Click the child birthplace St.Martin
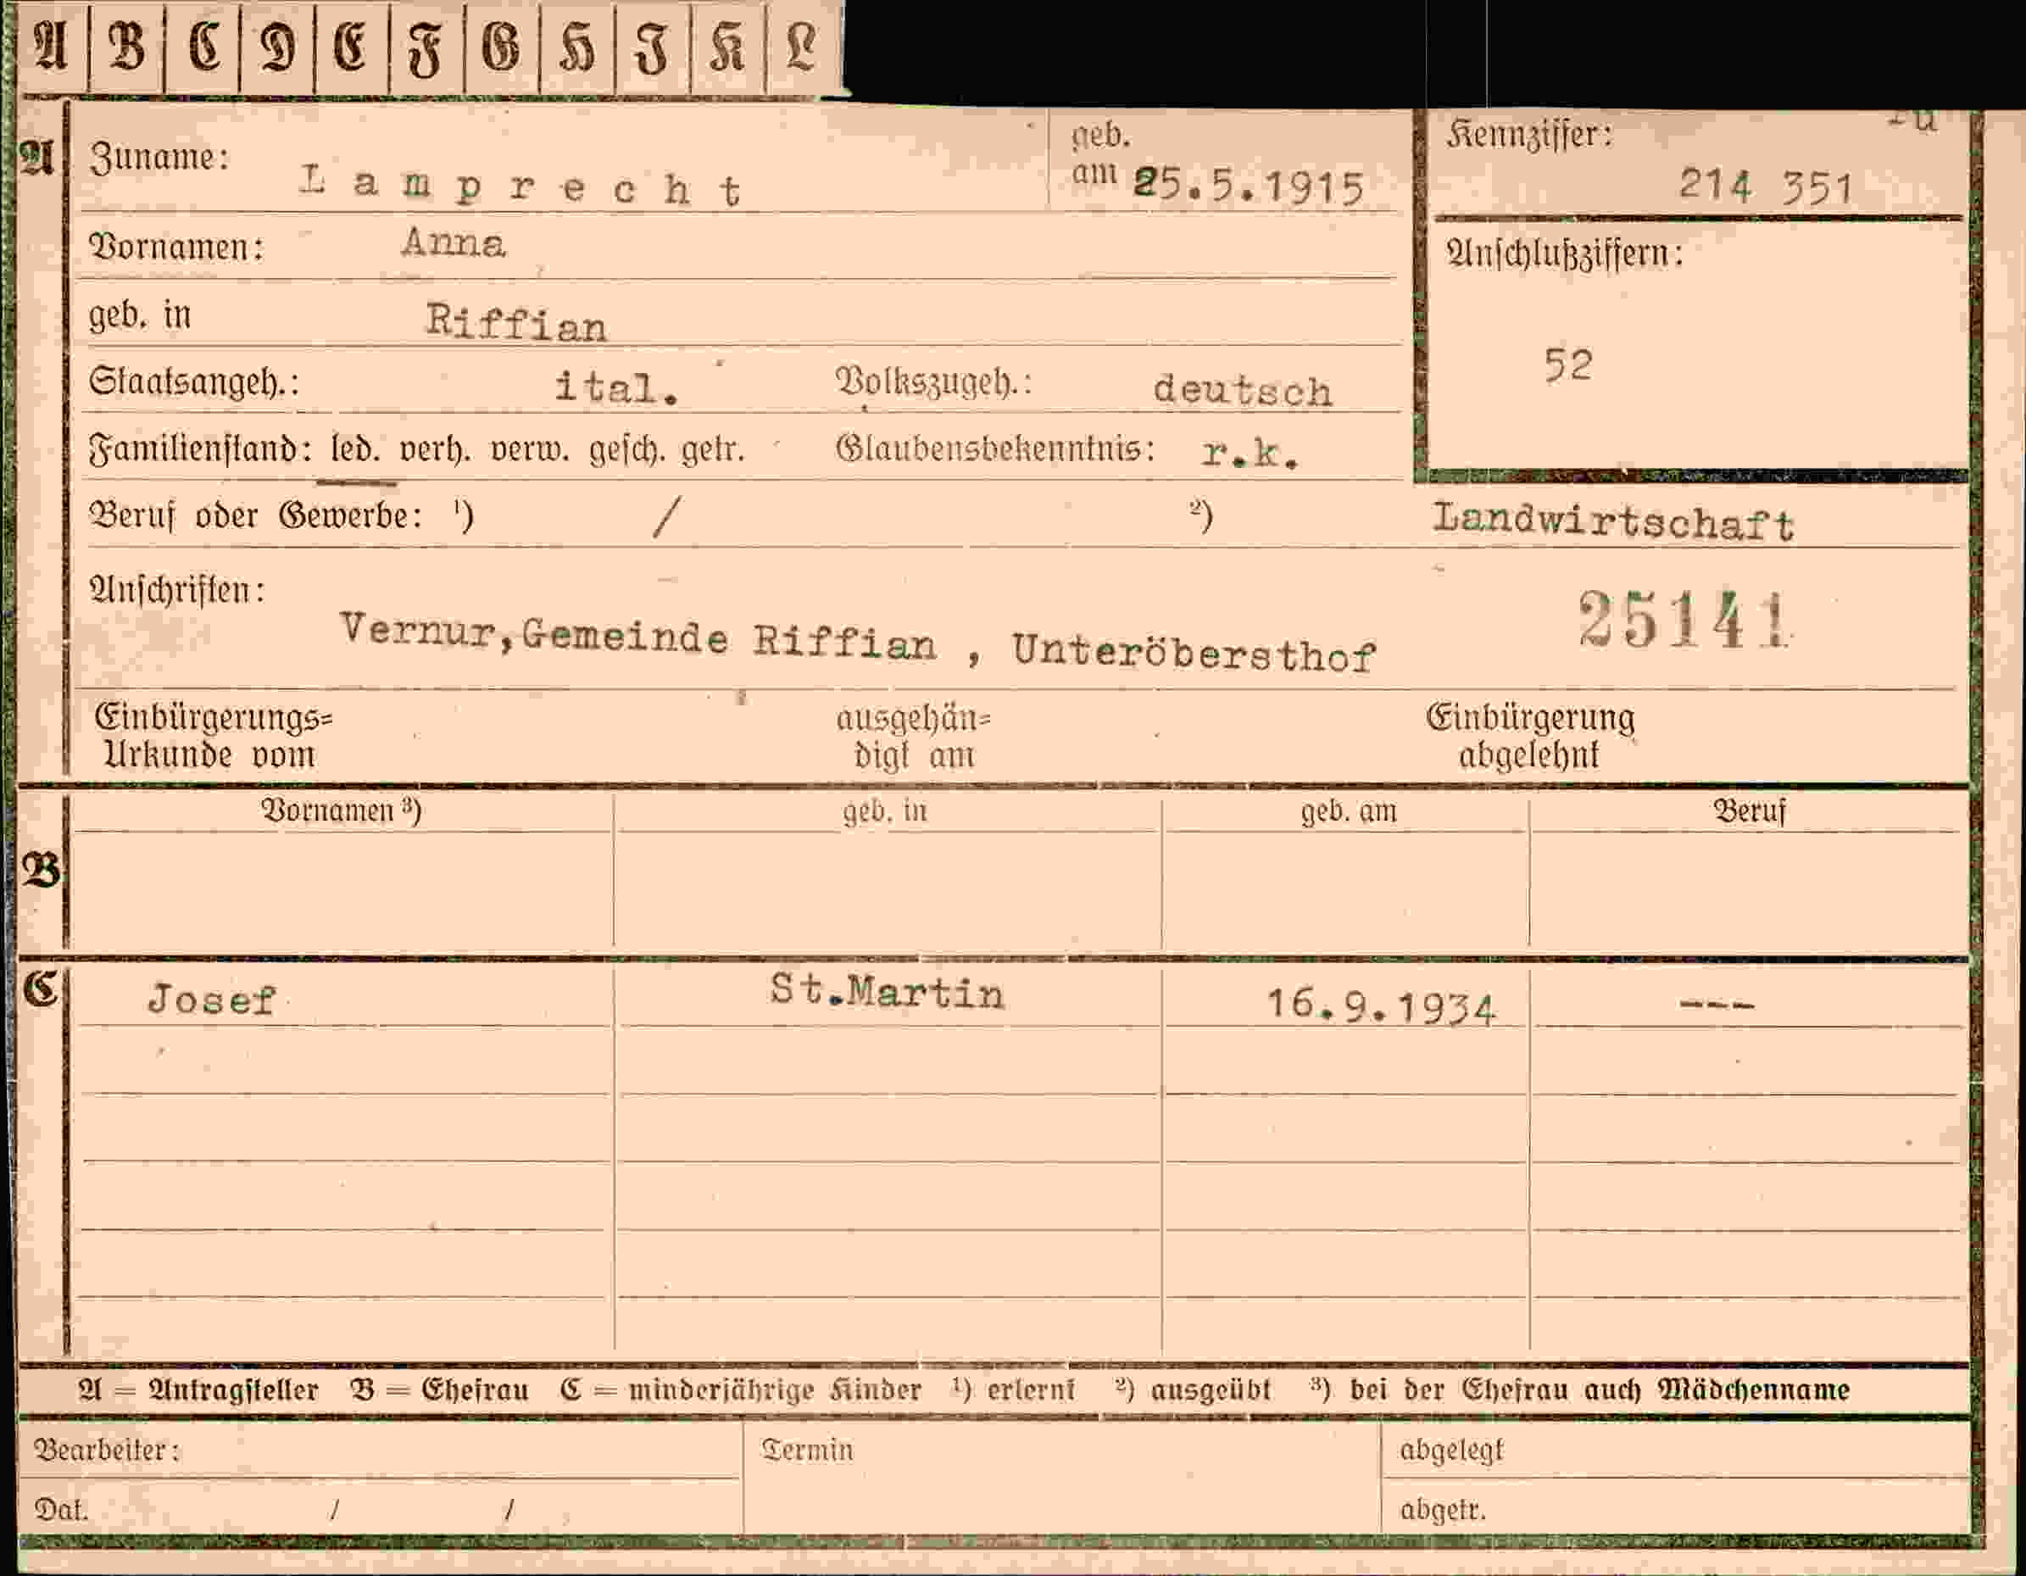Image resolution: width=2026 pixels, height=1576 pixels. (886, 993)
